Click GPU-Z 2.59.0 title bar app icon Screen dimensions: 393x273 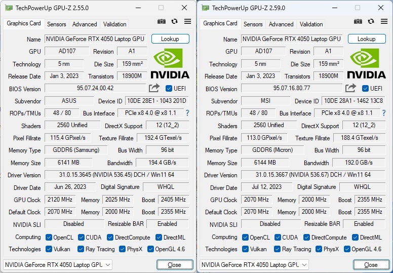point(205,8)
